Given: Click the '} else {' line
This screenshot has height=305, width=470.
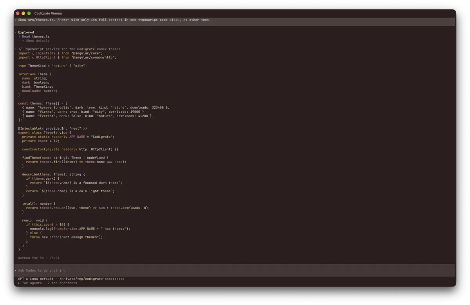Looking at the screenshot, I should tap(34, 233).
